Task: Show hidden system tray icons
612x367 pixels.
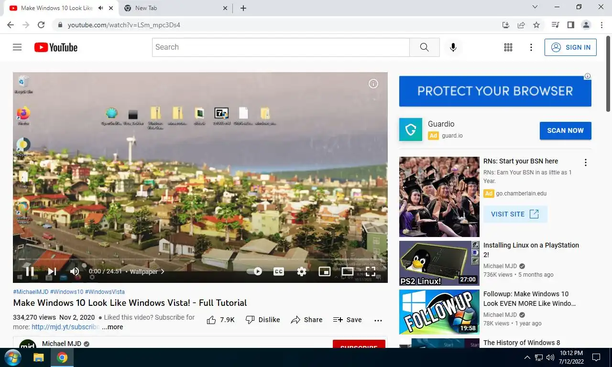Action: 527,357
